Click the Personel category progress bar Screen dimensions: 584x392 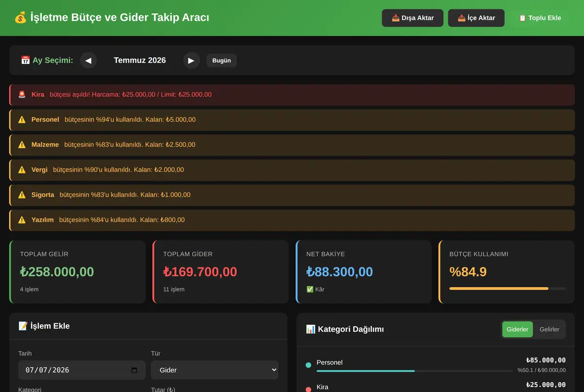coord(414,371)
